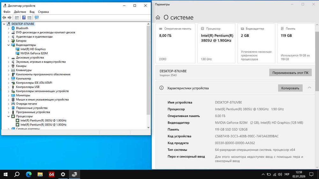
Task: Show hidden tray icons chevron
Action: [x=263, y=174]
